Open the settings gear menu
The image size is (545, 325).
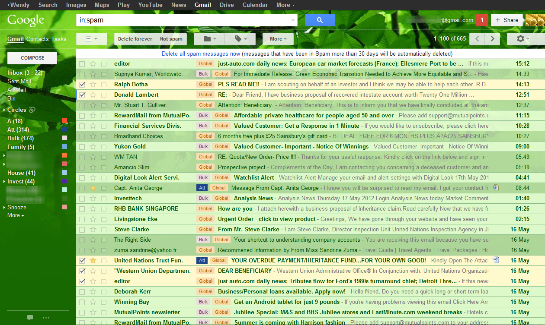pos(523,39)
